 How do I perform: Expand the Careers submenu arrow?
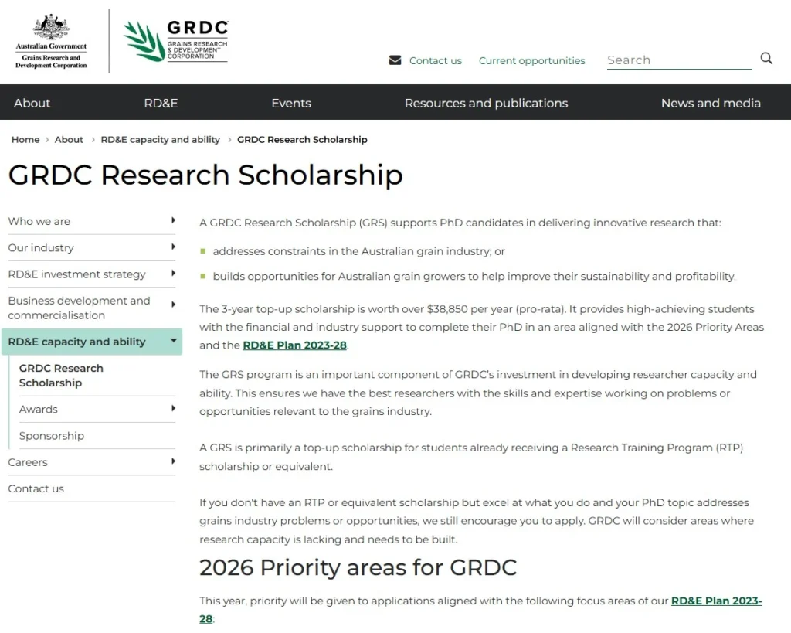(x=174, y=462)
